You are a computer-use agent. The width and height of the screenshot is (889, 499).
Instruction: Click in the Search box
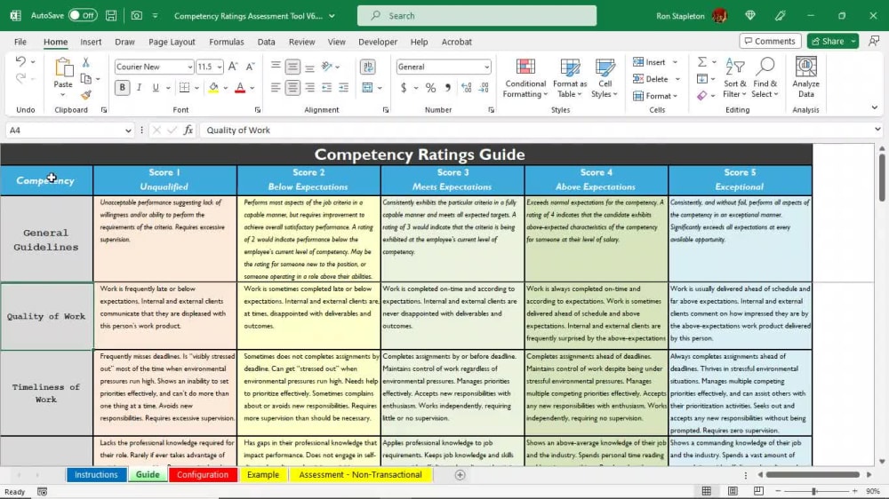pyautogui.click(x=477, y=16)
